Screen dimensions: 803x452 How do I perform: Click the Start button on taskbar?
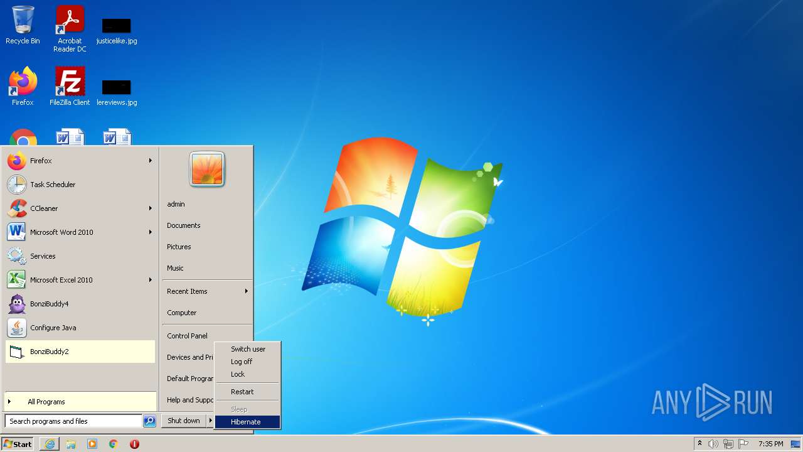pos(18,444)
